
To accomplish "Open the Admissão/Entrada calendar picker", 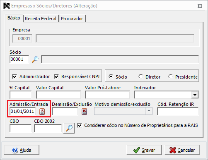I will pos(42,112).
